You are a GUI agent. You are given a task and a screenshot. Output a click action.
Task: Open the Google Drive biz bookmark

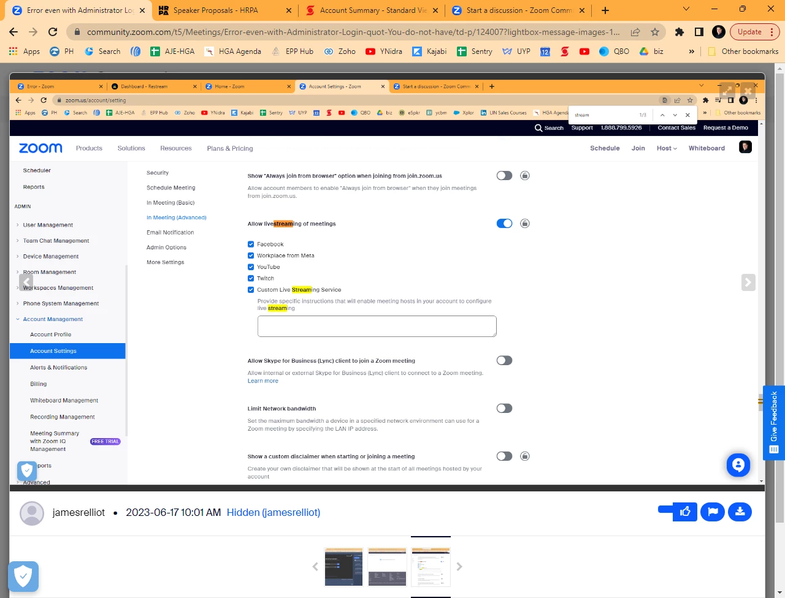click(x=651, y=51)
